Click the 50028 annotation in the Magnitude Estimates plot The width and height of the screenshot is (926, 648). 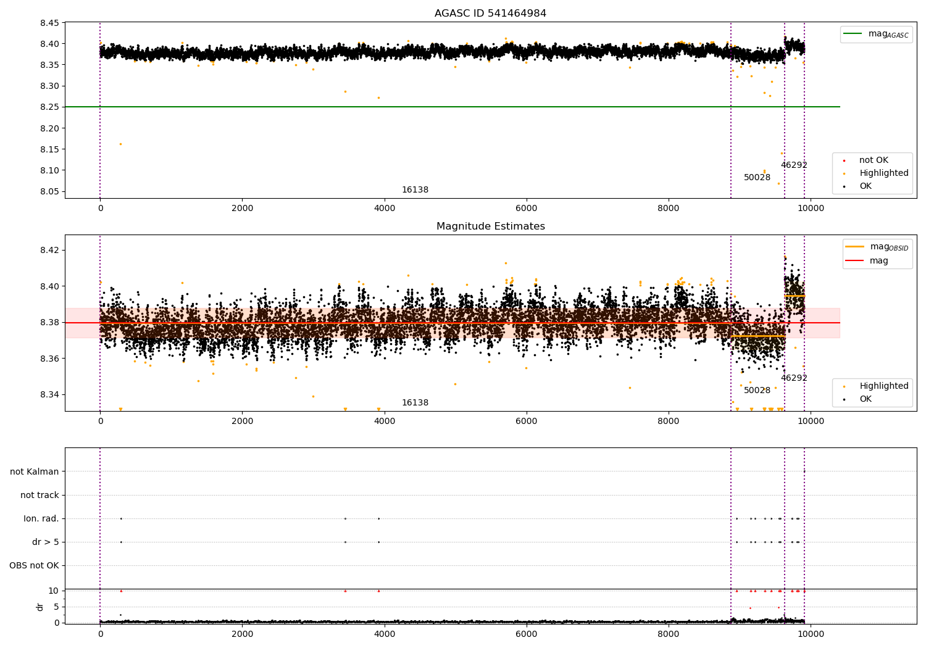click(757, 391)
